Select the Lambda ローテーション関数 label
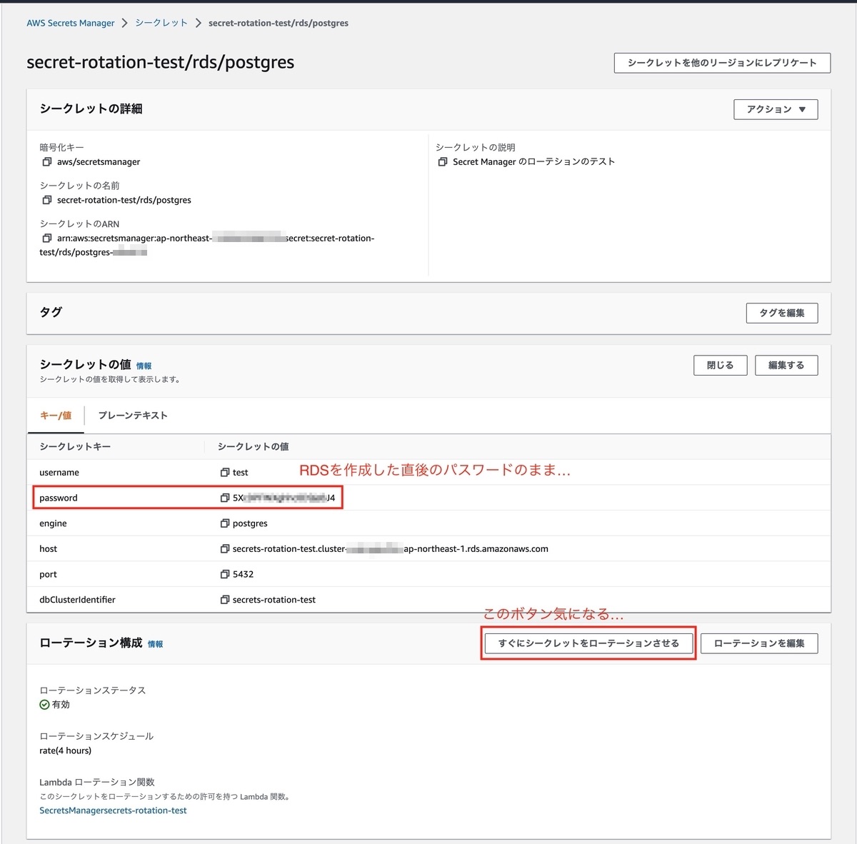This screenshot has width=857, height=844. tap(97, 782)
